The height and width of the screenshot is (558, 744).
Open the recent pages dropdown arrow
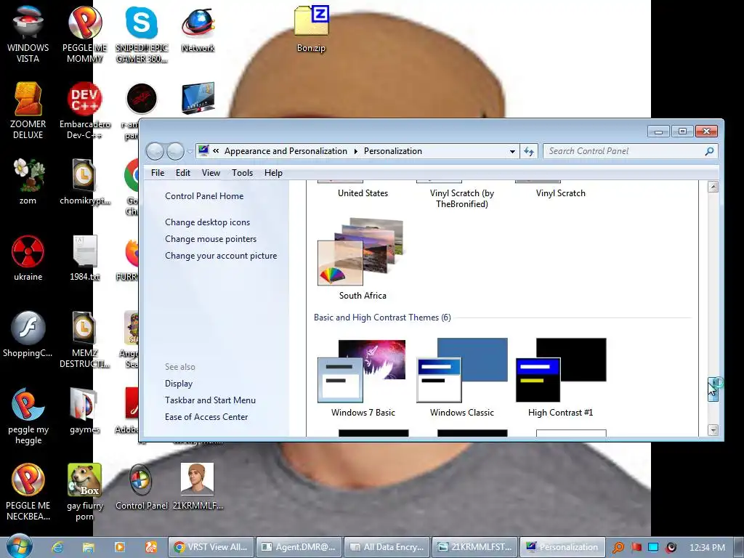point(190,152)
